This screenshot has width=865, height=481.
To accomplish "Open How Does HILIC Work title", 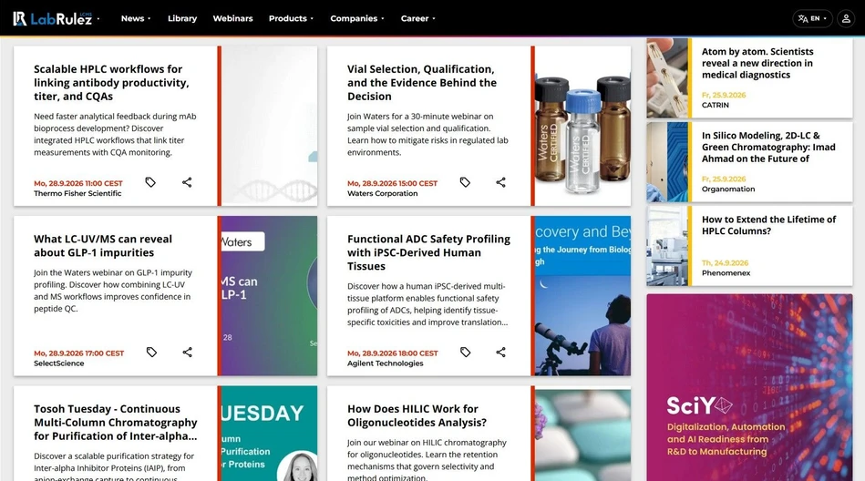I will click(417, 416).
